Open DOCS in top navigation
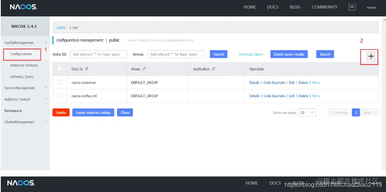 273,7
